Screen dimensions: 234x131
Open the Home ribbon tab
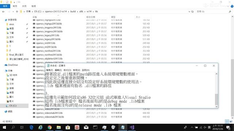[15, 6]
